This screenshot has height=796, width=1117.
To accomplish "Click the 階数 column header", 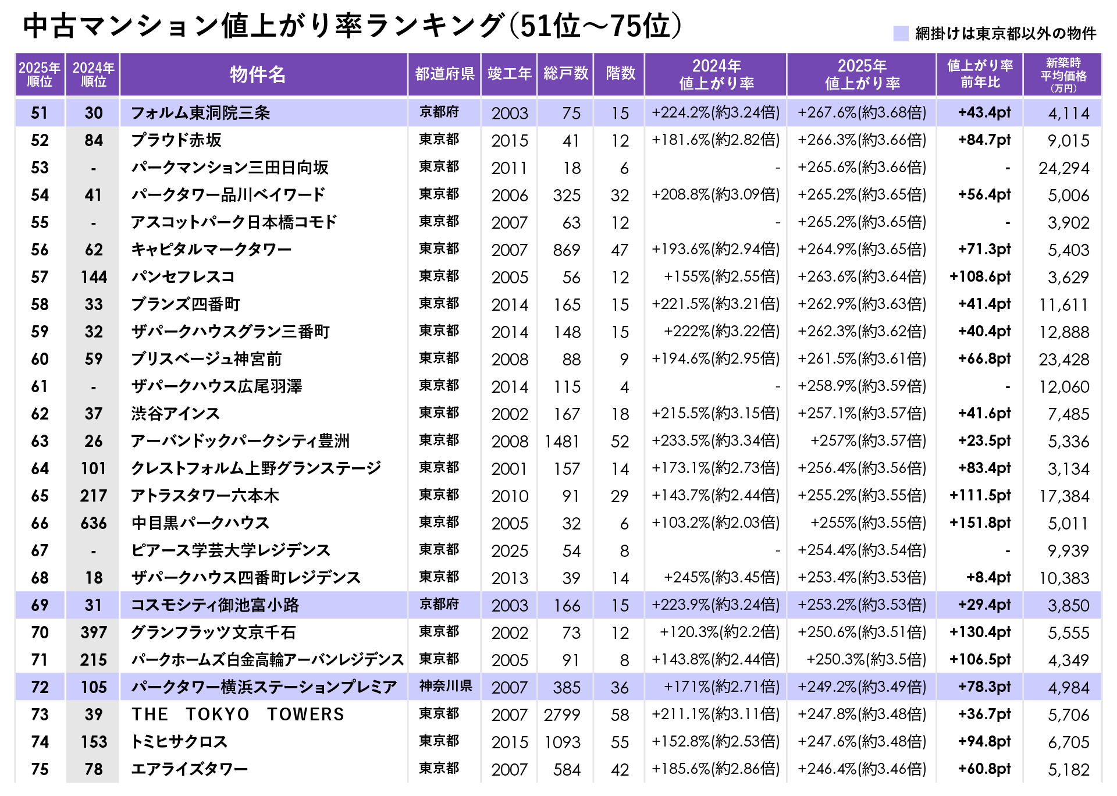I will pyautogui.click(x=620, y=74).
